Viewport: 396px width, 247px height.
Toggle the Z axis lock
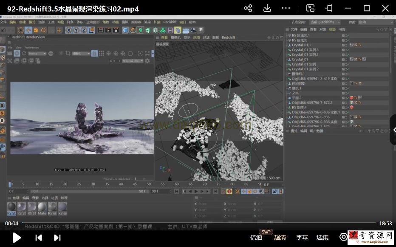(84, 30)
